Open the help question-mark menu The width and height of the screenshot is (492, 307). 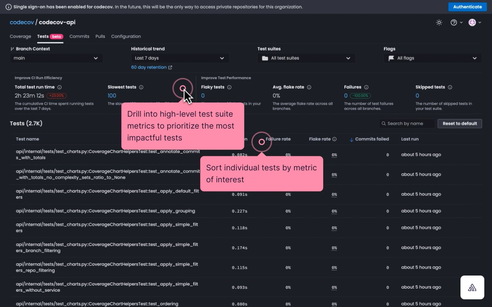tap(456, 23)
